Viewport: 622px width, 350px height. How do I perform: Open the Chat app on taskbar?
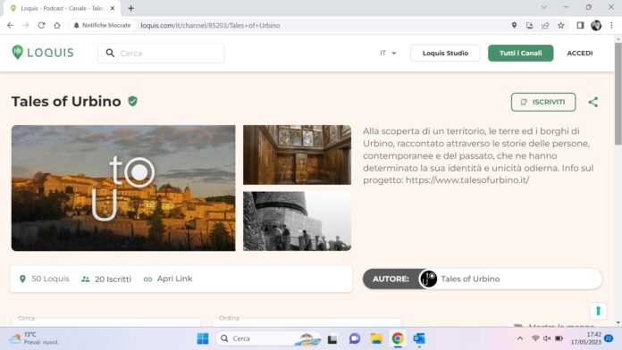354,338
